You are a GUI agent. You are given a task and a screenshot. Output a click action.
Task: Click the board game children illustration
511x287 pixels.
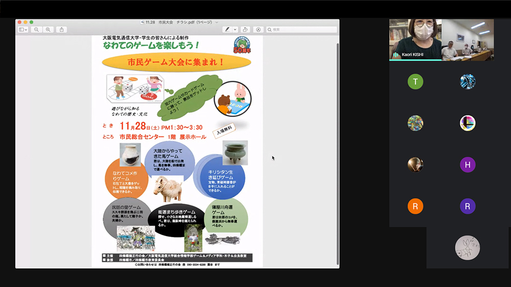click(135, 89)
